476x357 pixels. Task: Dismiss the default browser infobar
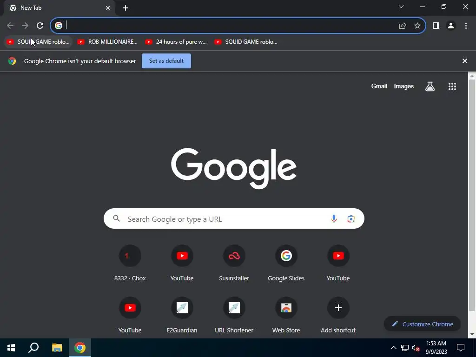pyautogui.click(x=464, y=61)
